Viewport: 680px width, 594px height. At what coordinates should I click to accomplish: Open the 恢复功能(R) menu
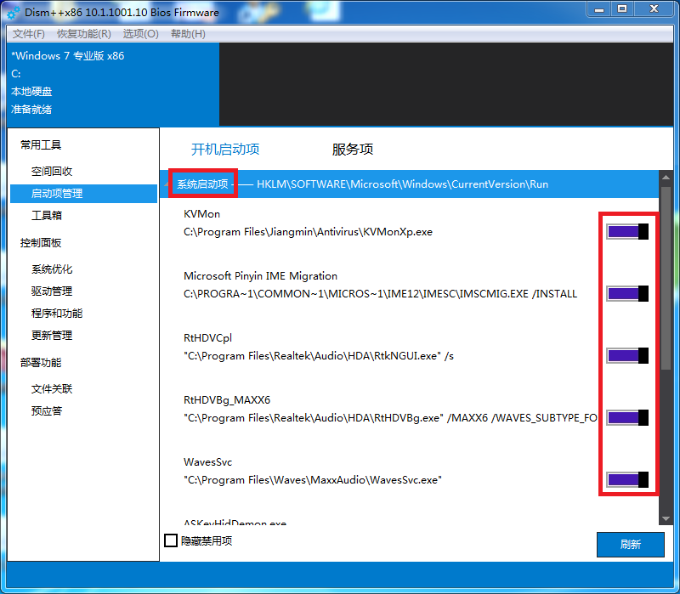[83, 34]
